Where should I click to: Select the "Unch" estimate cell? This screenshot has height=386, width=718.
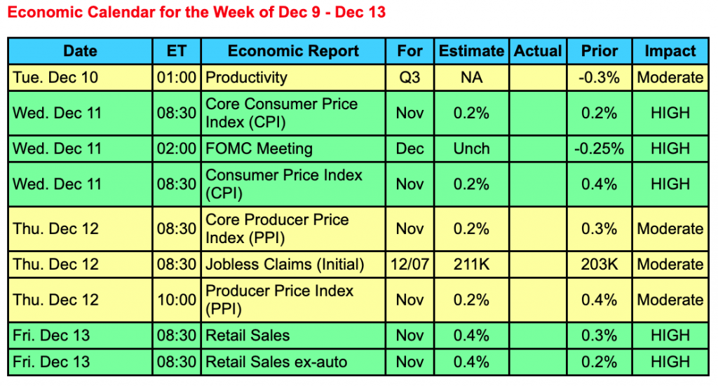pos(471,149)
